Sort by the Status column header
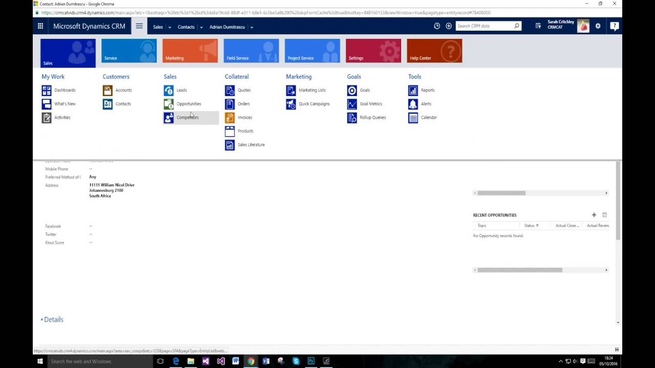 coord(531,225)
